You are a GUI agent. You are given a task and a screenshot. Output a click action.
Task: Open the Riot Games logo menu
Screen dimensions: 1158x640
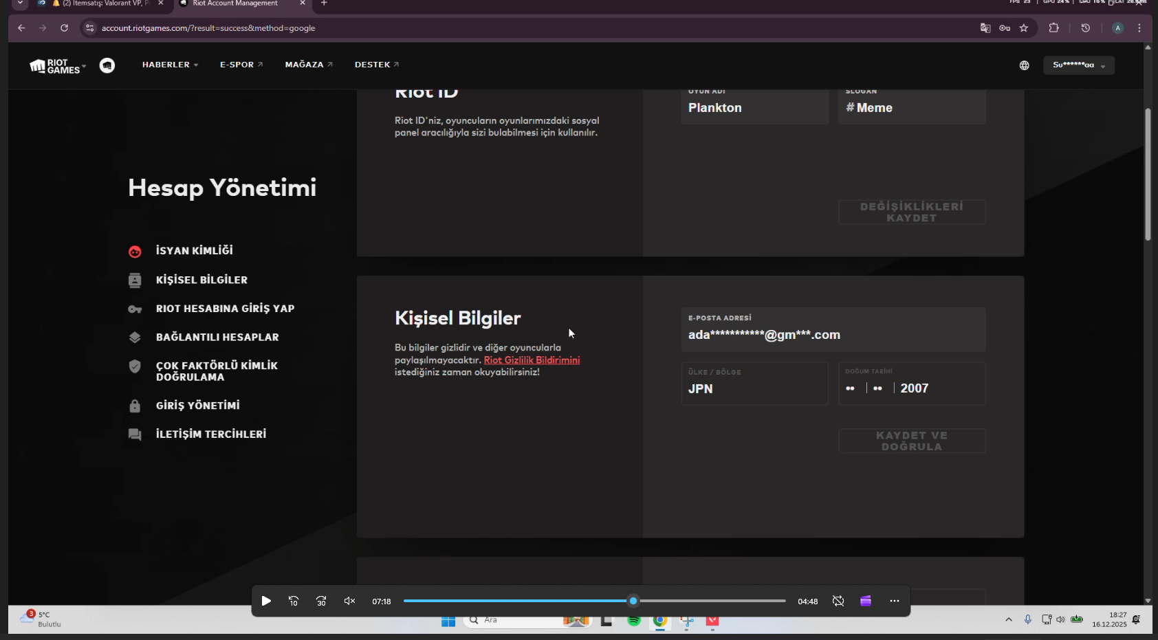[x=58, y=66]
